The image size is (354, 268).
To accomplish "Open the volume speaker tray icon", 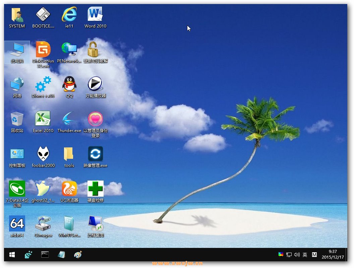I will (297, 255).
